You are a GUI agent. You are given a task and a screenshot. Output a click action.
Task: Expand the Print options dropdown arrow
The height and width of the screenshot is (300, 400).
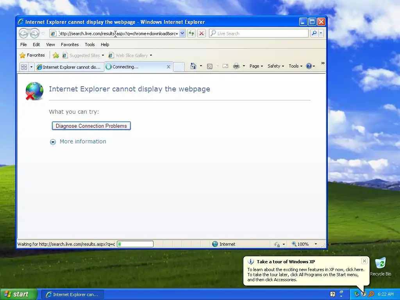pyautogui.click(x=244, y=66)
